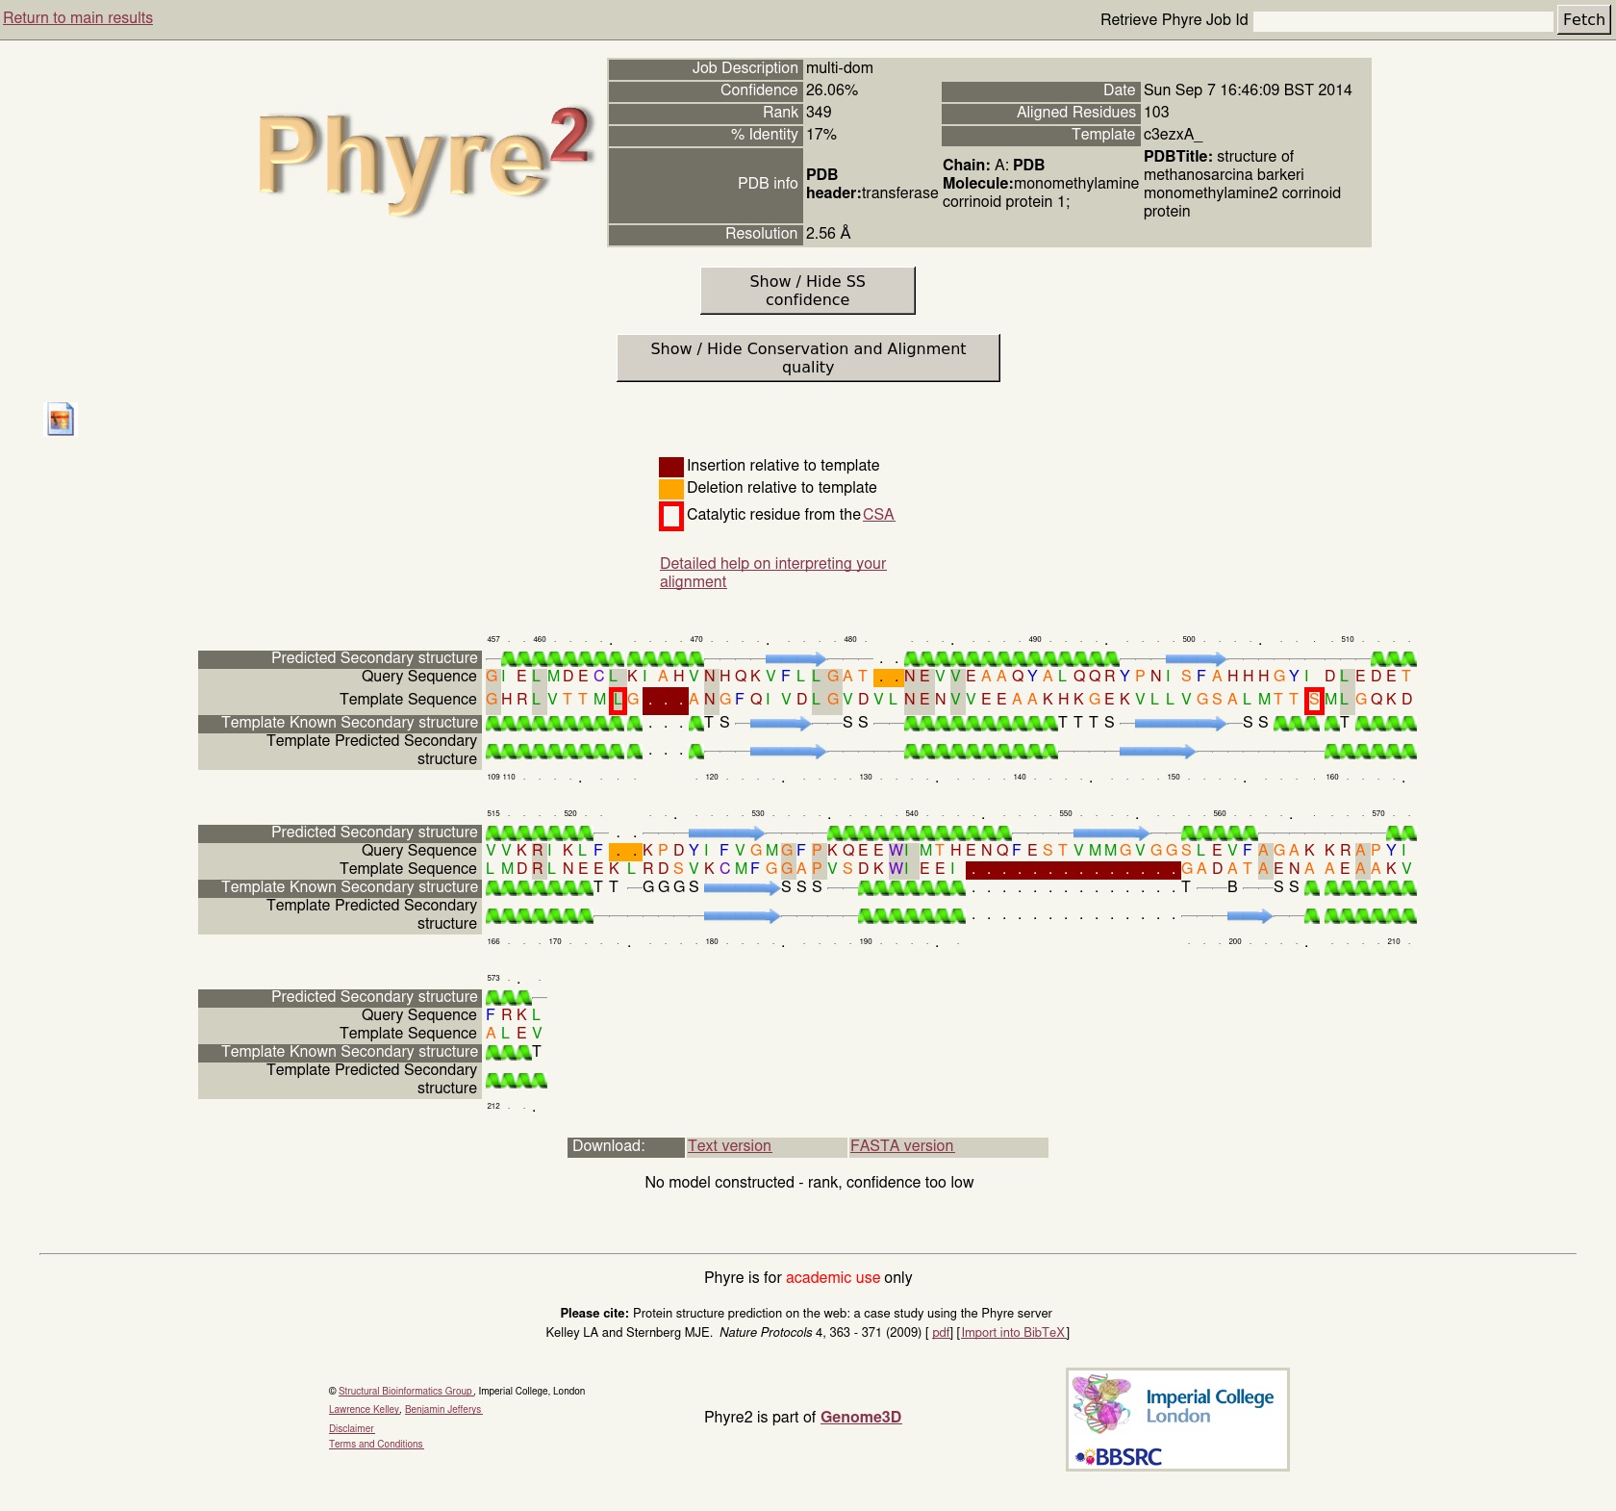This screenshot has height=1511, width=1616.
Task: Click the Imperial College London logo
Action: [x=1178, y=1405]
